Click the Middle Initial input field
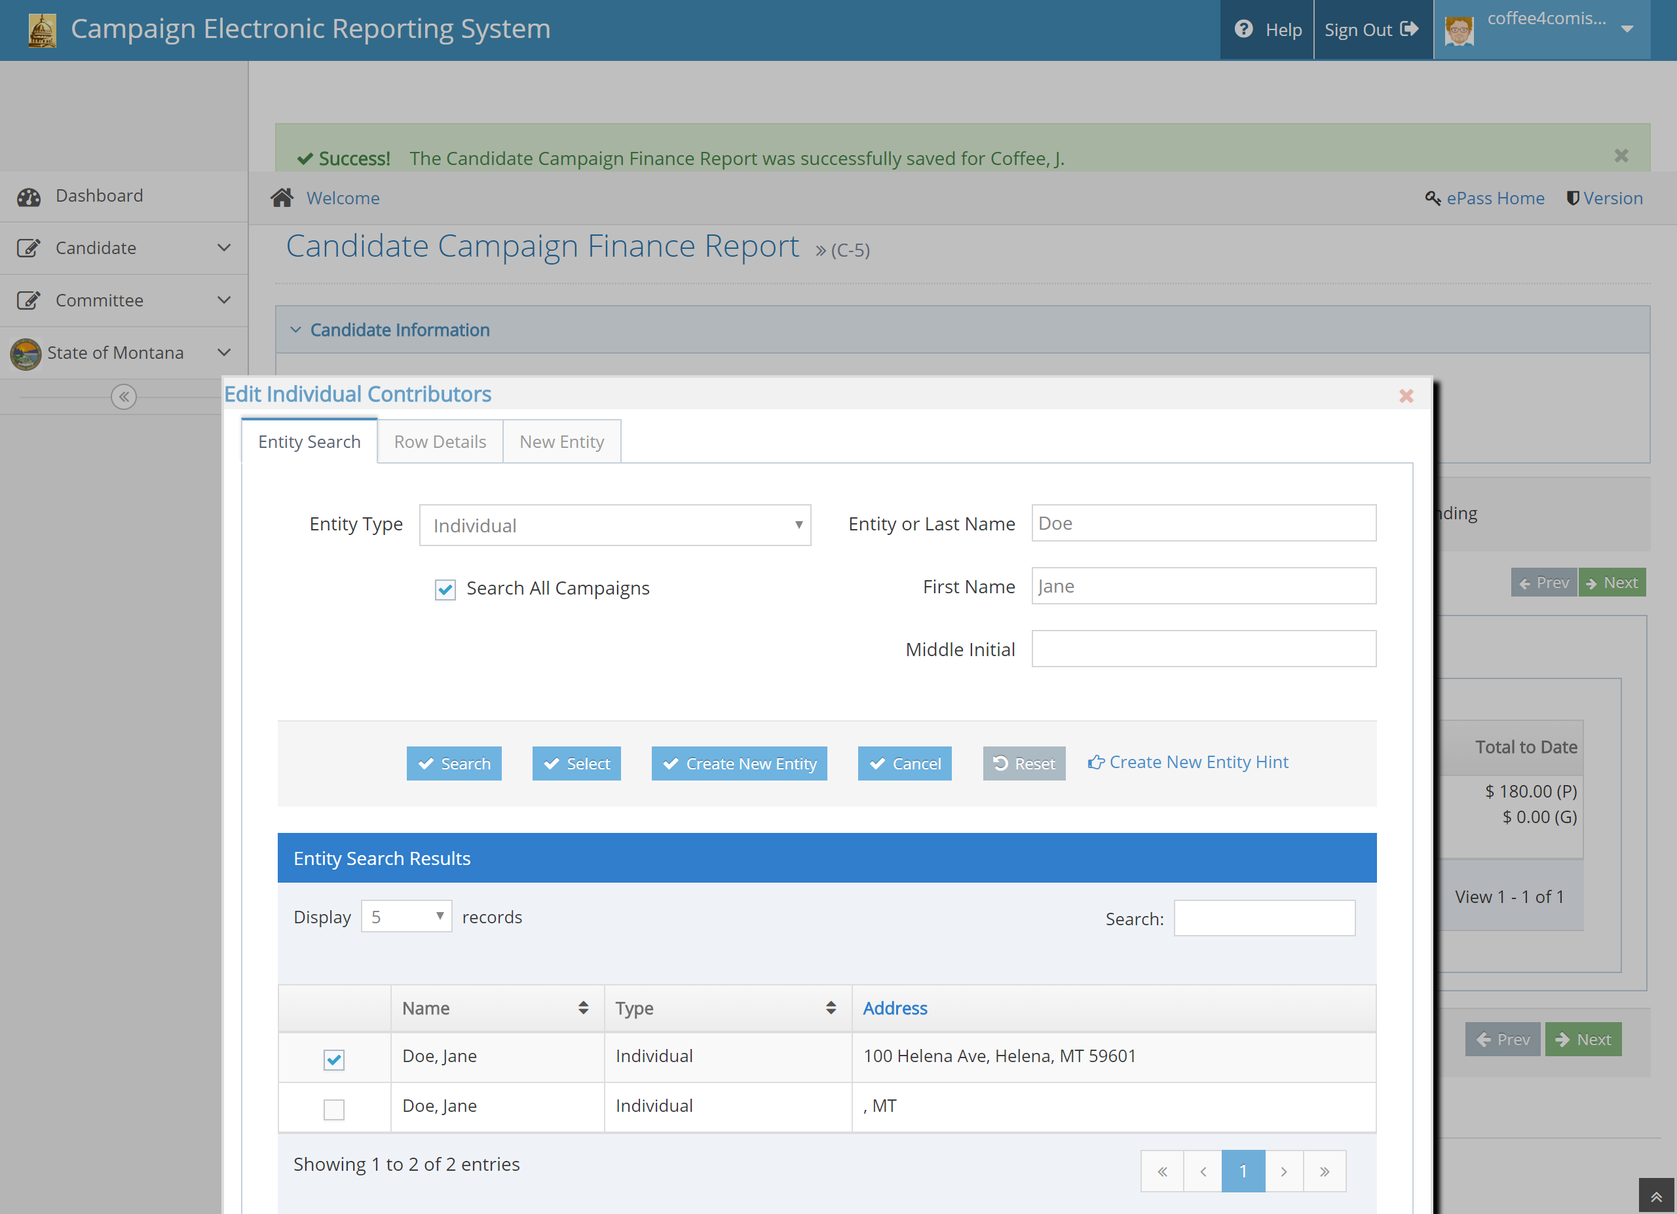 1203,649
